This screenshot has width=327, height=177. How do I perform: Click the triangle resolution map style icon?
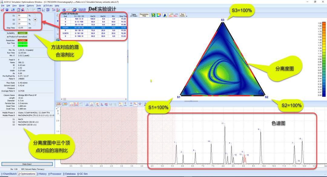[x=164, y=15]
